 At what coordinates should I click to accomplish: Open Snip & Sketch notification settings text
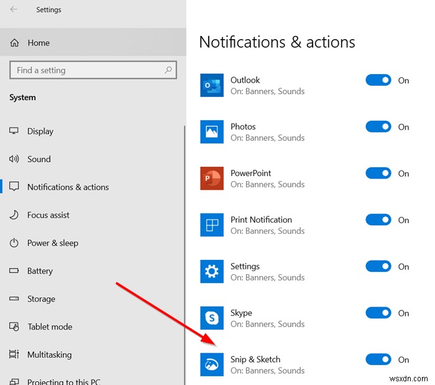(267, 364)
